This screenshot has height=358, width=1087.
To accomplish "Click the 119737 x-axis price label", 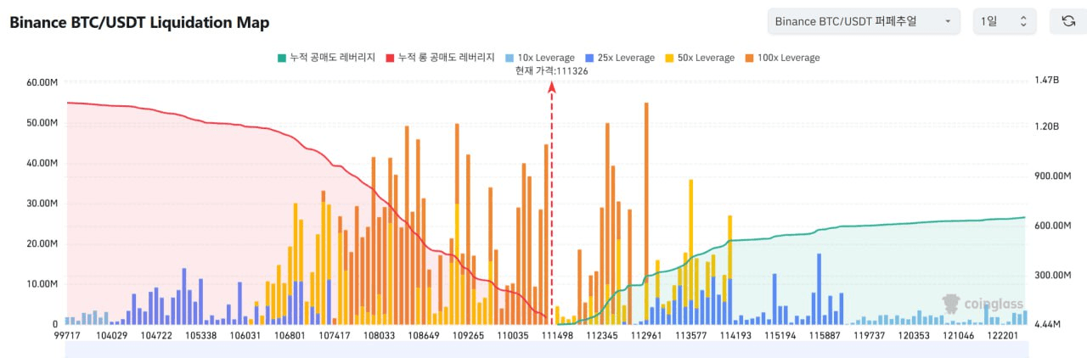I will point(870,336).
